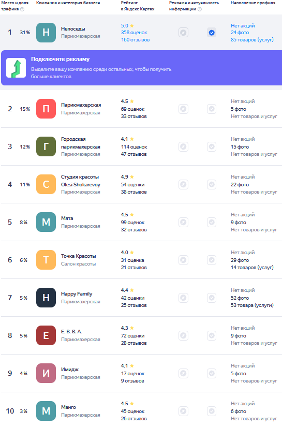Open the '85 товаров (услуг)' link

(252, 40)
